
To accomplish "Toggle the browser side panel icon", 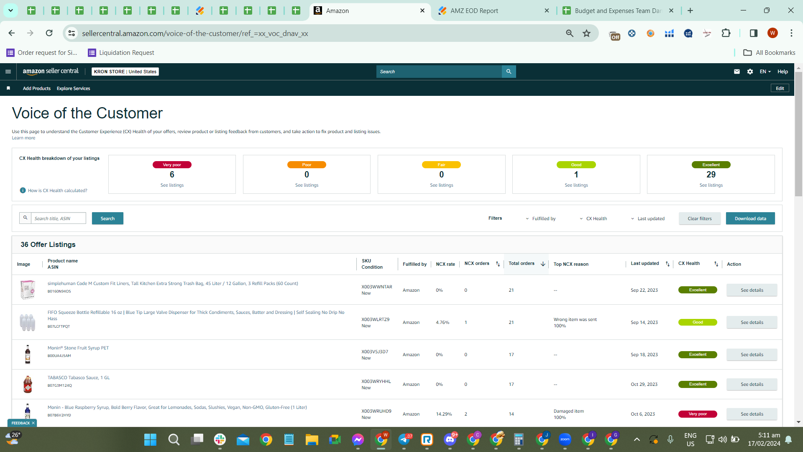I will coord(754,33).
